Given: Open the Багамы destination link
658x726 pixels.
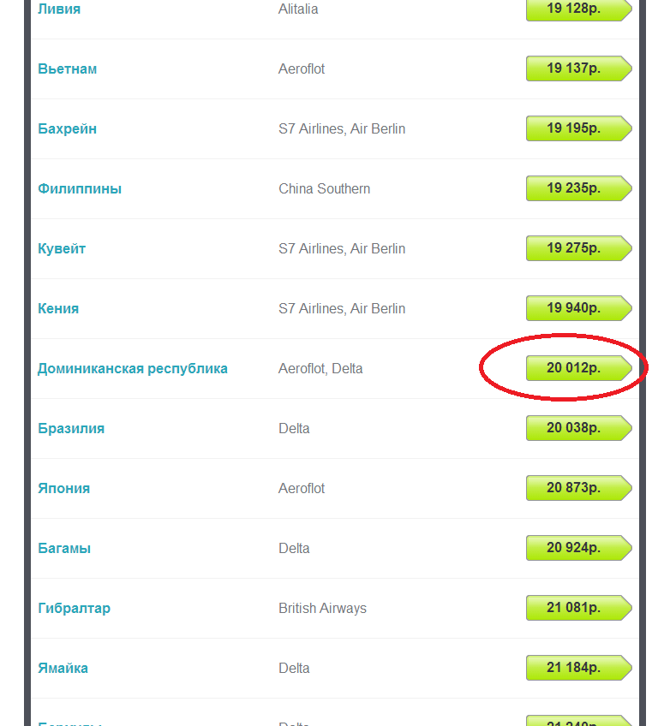Looking at the screenshot, I should coord(64,548).
